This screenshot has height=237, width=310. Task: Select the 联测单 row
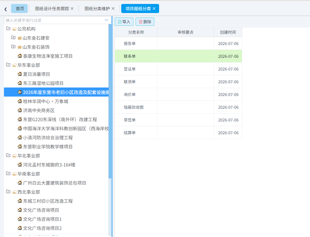coord(178,82)
